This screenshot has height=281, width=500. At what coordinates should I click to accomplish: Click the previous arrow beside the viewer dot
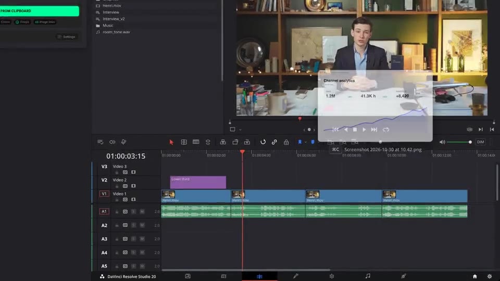coord(304,130)
